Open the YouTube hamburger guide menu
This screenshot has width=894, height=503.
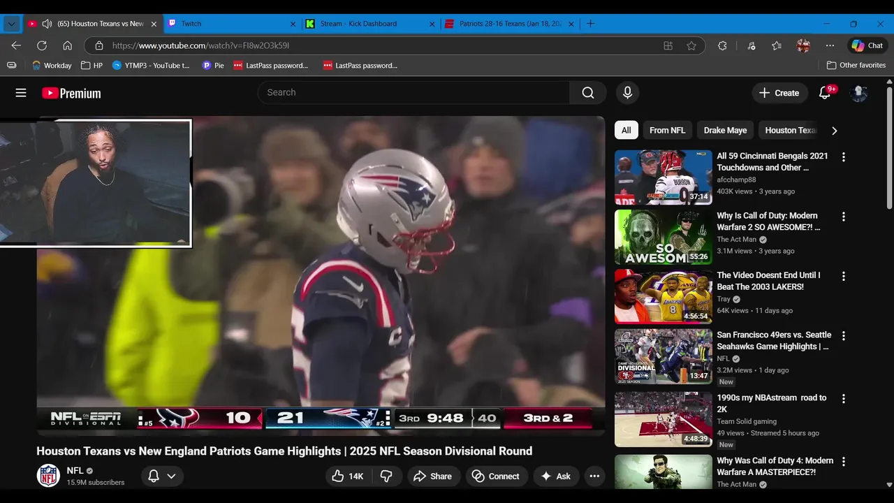21,93
